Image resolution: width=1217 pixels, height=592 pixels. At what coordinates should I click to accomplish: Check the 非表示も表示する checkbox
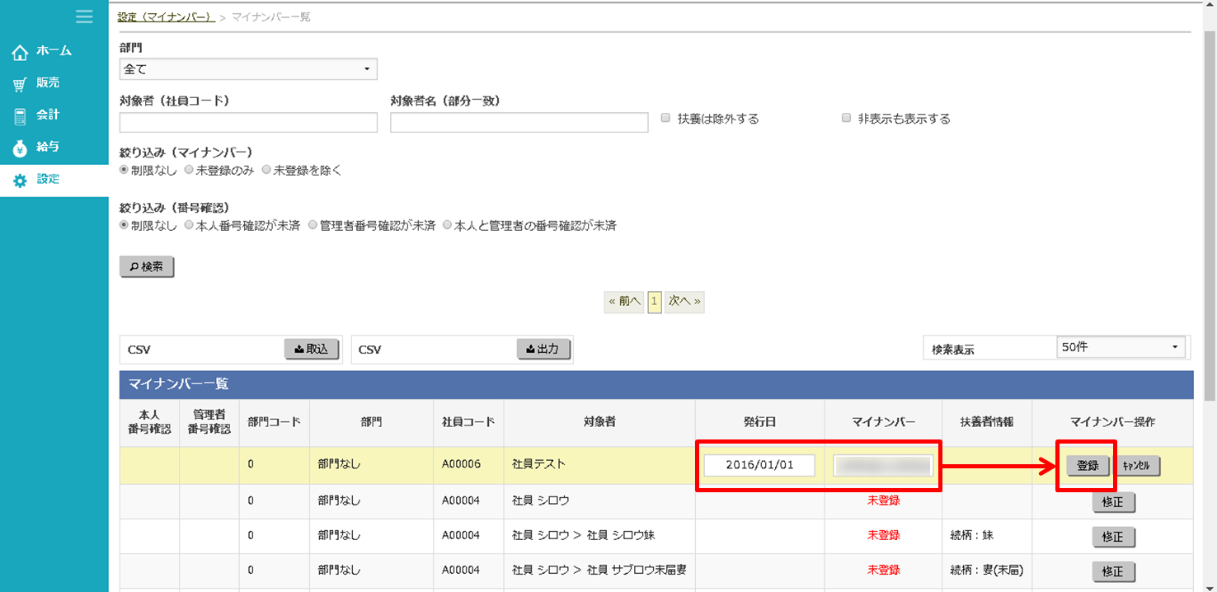point(846,119)
